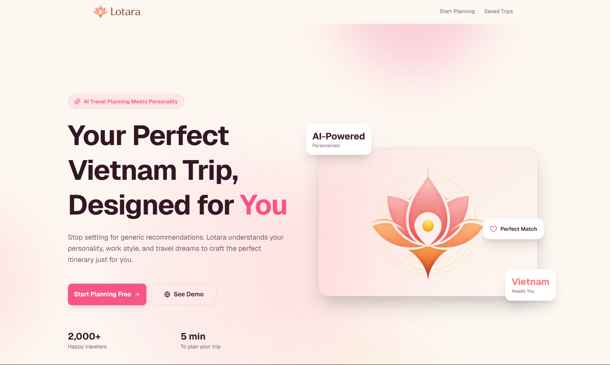Click the Start Planning Free button

107,294
